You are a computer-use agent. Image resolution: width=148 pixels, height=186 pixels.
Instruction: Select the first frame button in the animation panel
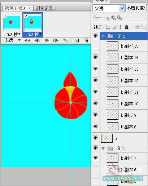click(27, 40)
